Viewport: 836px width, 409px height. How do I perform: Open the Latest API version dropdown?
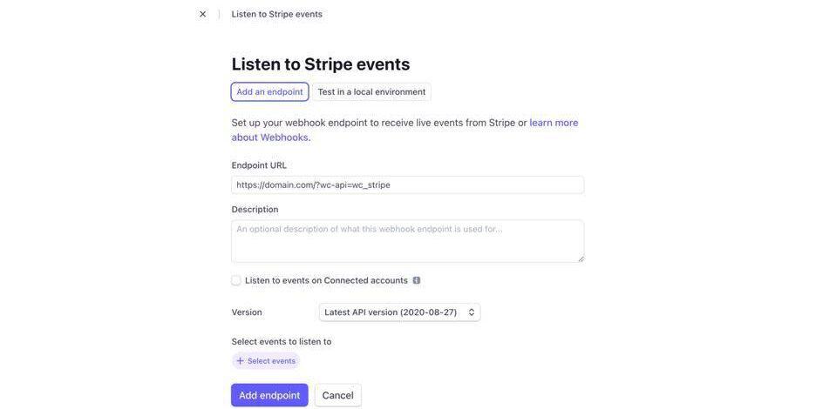pos(399,312)
